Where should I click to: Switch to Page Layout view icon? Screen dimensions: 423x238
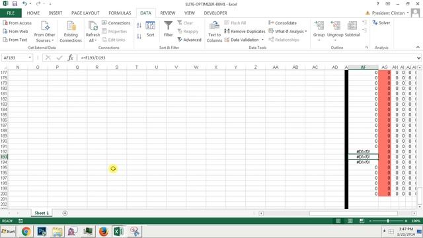click(350, 221)
